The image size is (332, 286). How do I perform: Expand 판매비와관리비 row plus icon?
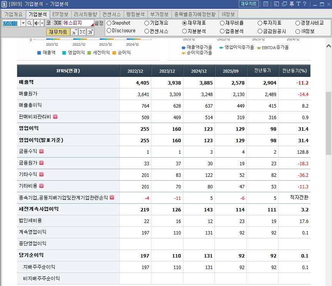55,117
